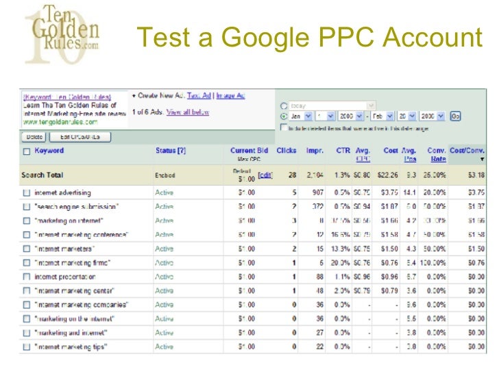
Task: Click the $22.26 total cost value
Action: click(388, 175)
